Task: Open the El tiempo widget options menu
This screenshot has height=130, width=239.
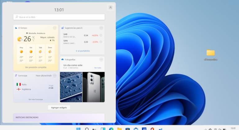Action: tap(55, 28)
